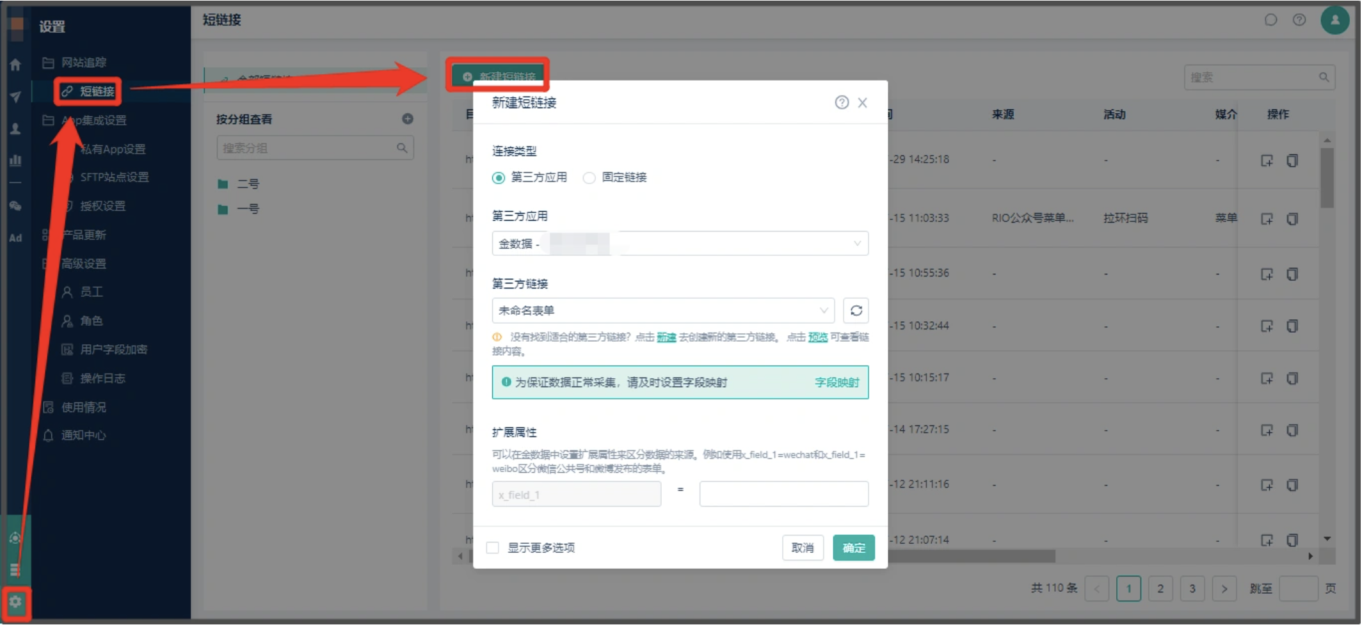Click the 搜索分组 input field
1362x627 pixels.
[315, 148]
